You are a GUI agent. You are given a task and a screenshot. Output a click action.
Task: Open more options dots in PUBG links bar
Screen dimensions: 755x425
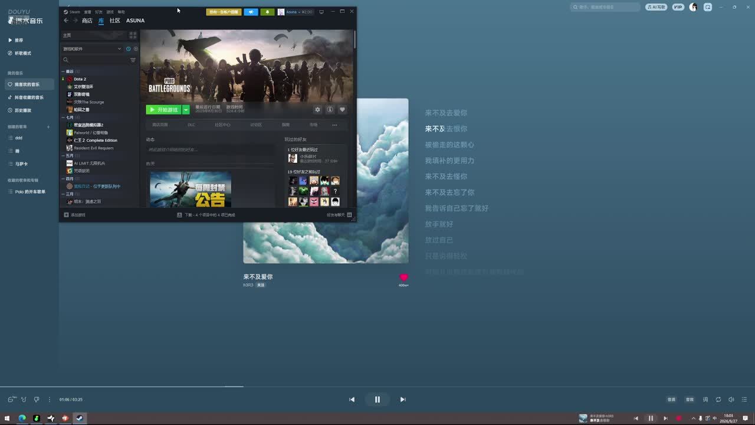point(334,125)
